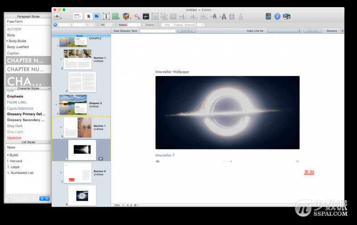
Task: Select the Chapter 2 landscape thumbnail
Action: pyautogui.click(x=73, y=105)
